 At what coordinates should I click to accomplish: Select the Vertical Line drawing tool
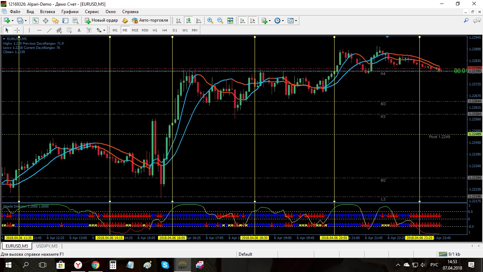pos(29,30)
